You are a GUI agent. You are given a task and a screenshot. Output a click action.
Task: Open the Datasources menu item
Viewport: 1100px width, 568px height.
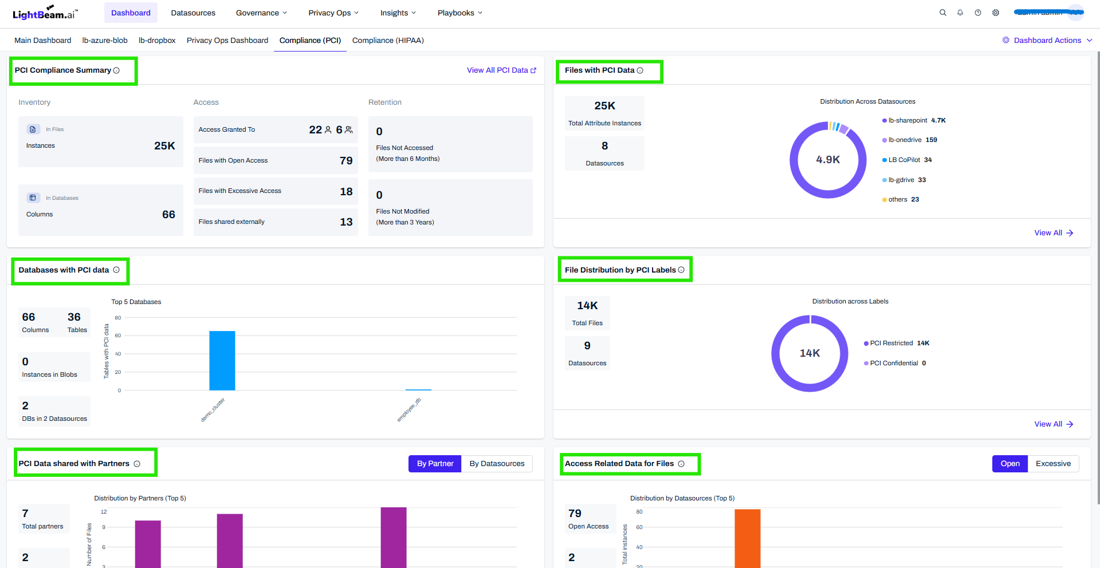pos(193,13)
